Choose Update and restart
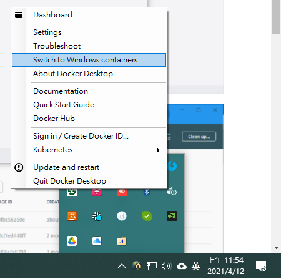 point(89,167)
